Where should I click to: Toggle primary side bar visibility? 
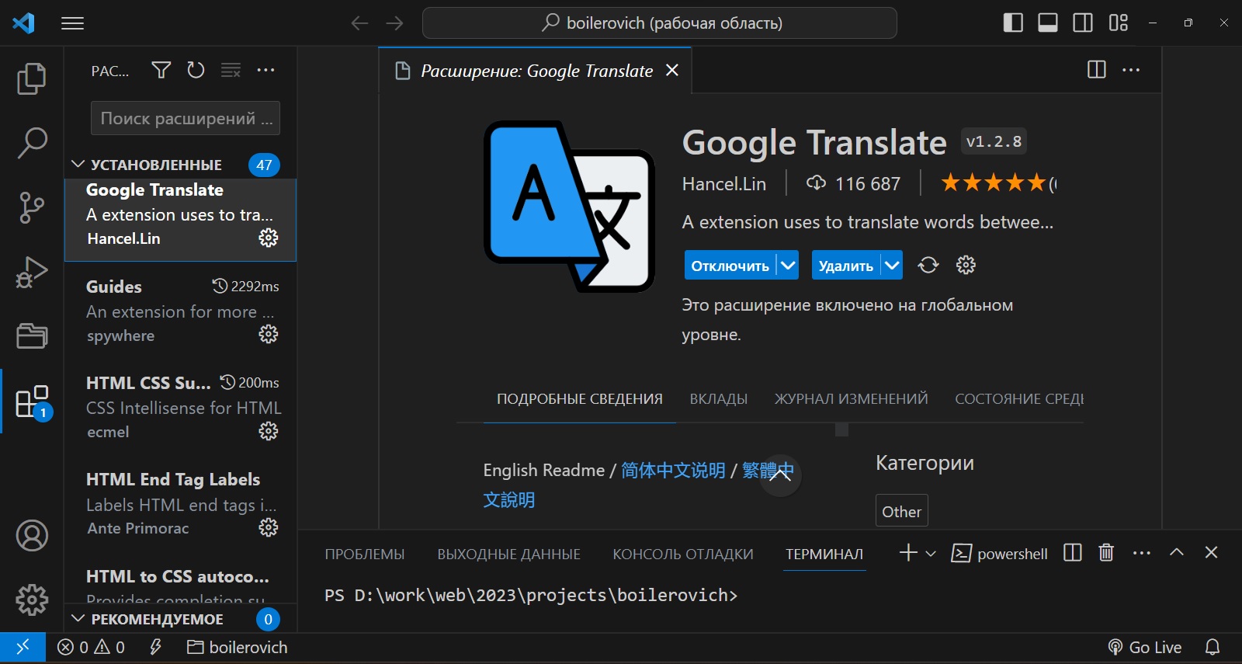1013,23
